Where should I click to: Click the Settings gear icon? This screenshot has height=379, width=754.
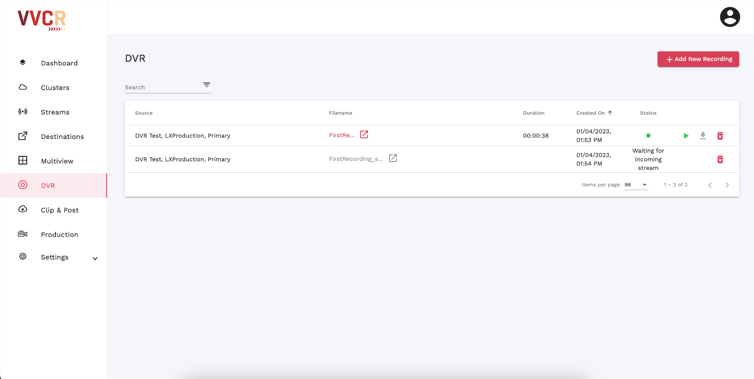tap(23, 256)
